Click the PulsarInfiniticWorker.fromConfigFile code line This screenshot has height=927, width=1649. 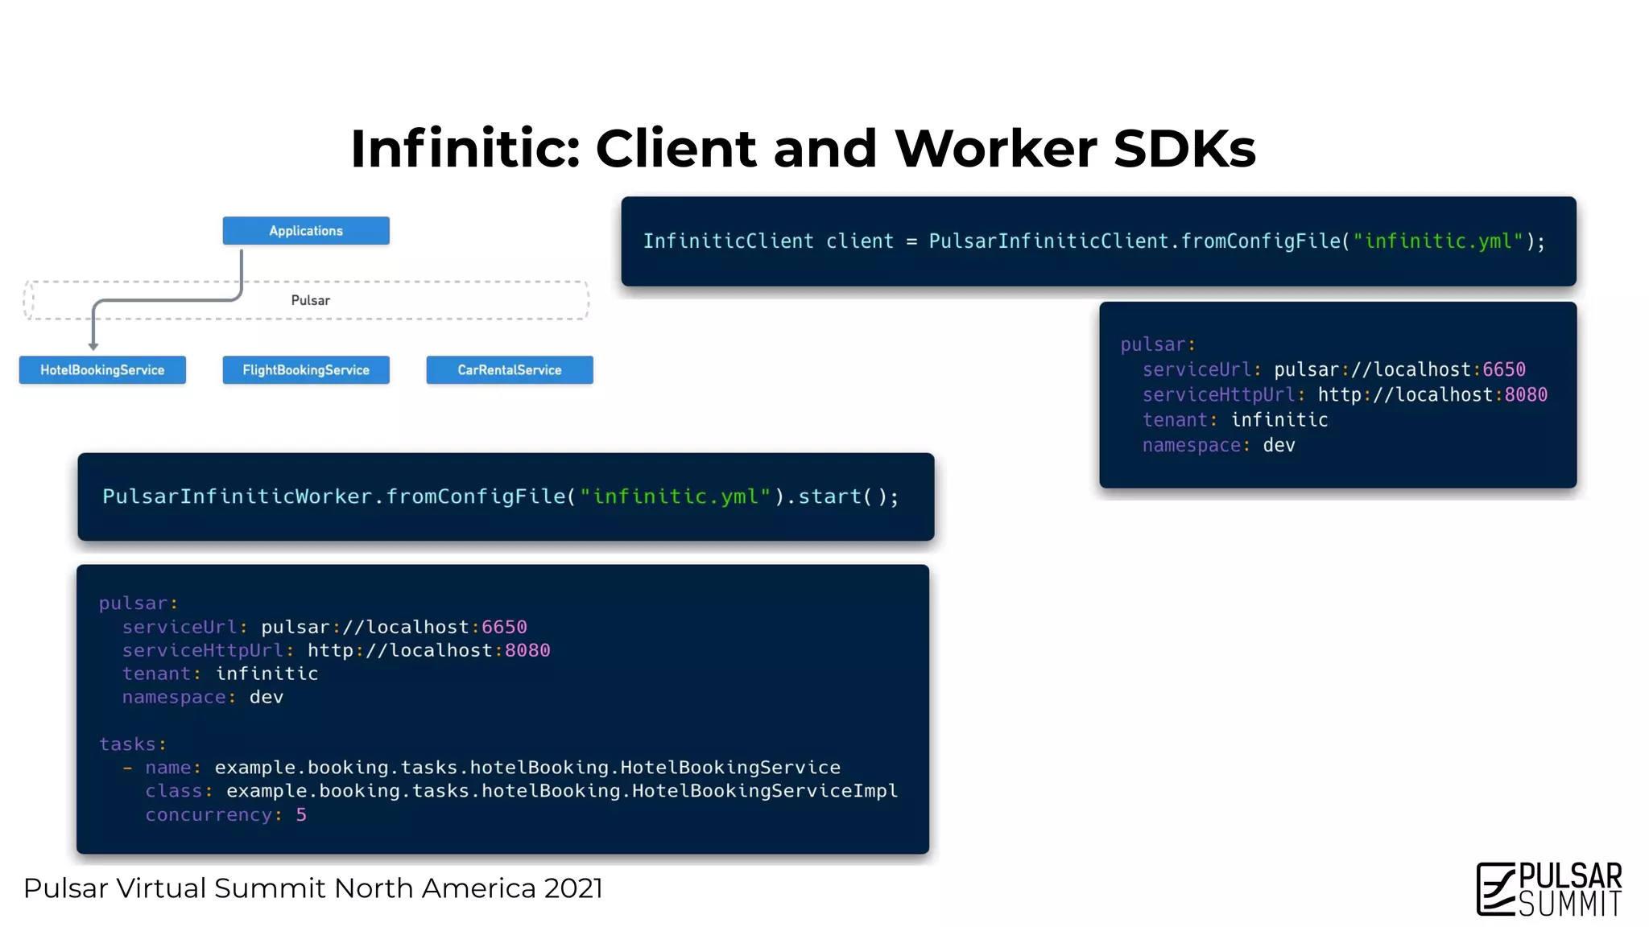(501, 496)
